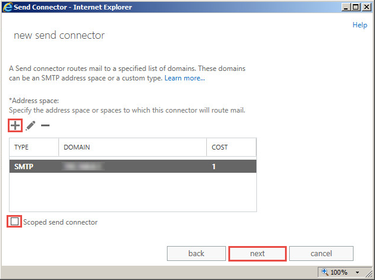The width and height of the screenshot is (375, 280).
Task: Click the 100% zoom level text
Action: pos(339,272)
